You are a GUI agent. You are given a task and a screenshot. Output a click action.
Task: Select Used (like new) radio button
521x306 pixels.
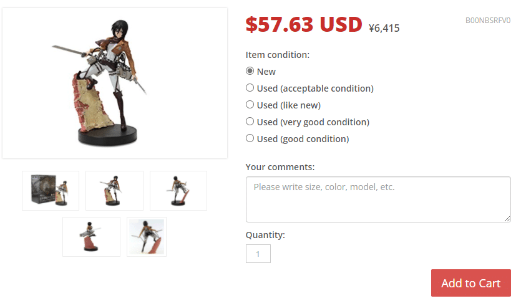[x=250, y=105]
